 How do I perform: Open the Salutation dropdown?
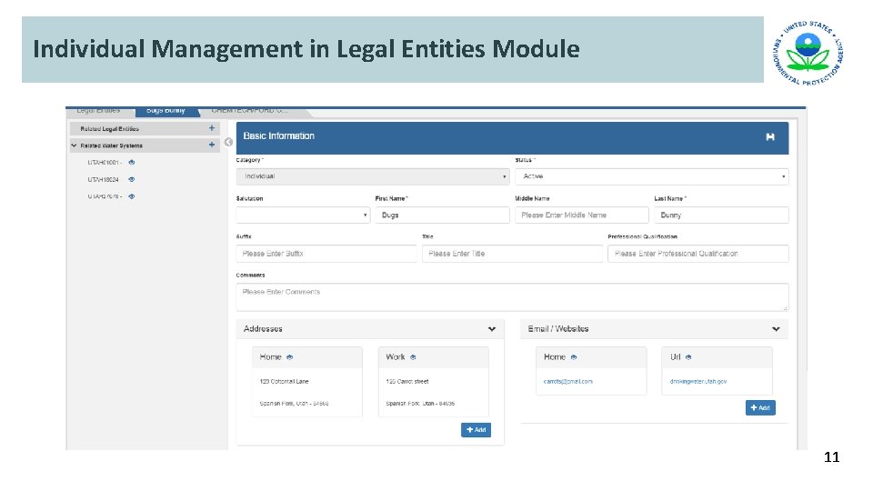click(303, 215)
